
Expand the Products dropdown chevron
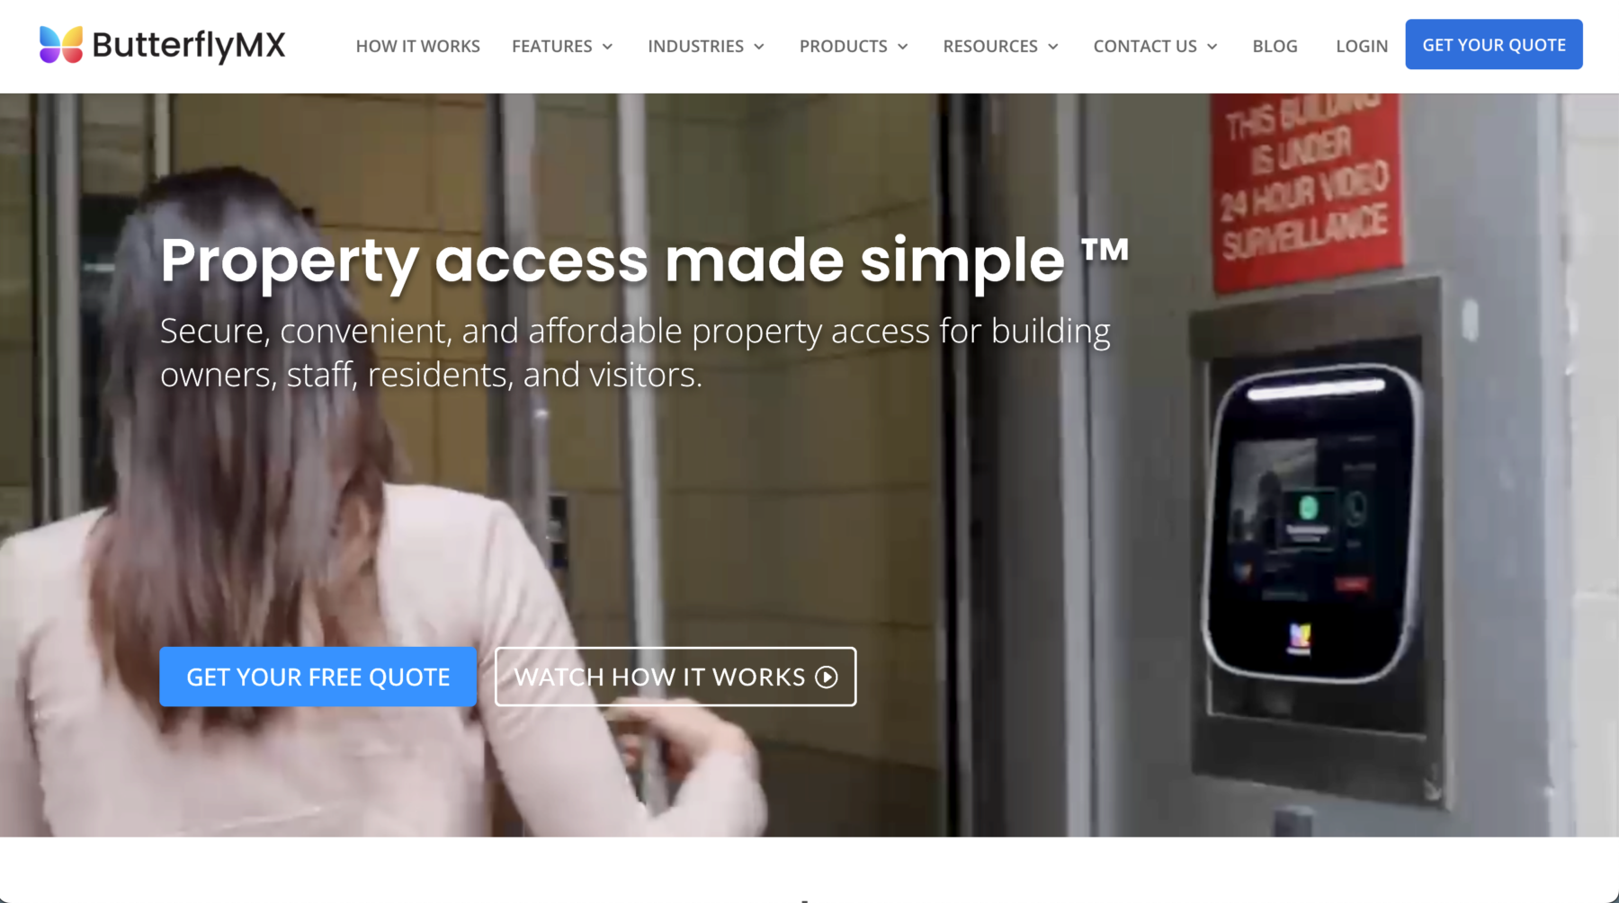[903, 47]
